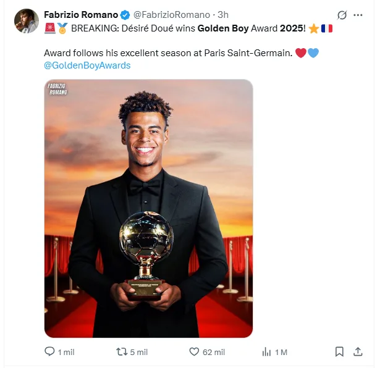The image size is (380, 368).
Task: Click the 1 mil replies count
Action: (x=66, y=352)
